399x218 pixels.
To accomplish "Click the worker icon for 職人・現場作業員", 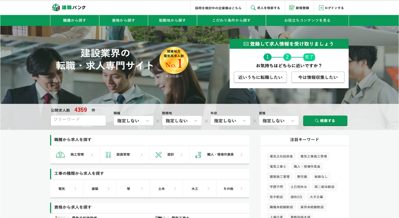I will (x=198, y=155).
